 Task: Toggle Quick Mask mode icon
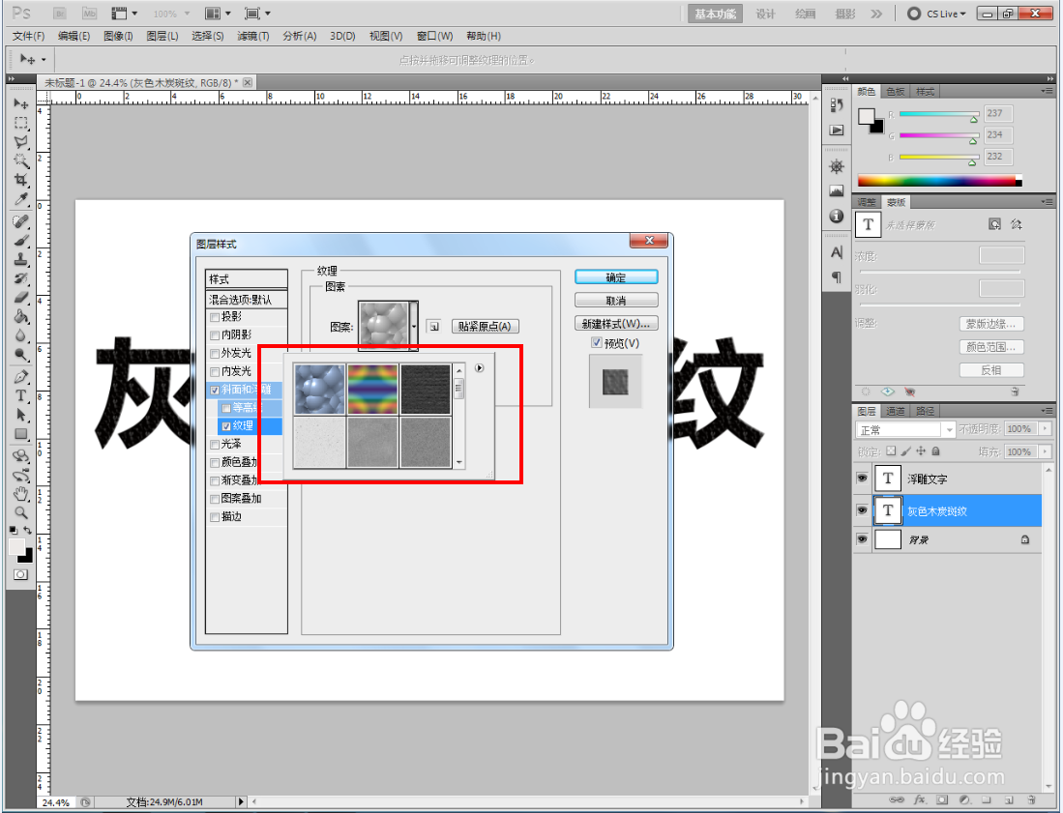(x=21, y=574)
